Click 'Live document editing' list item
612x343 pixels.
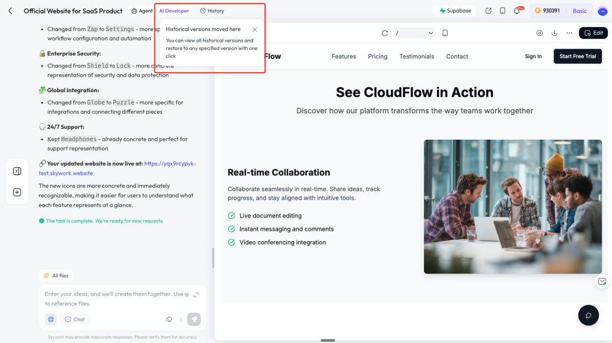(270, 216)
